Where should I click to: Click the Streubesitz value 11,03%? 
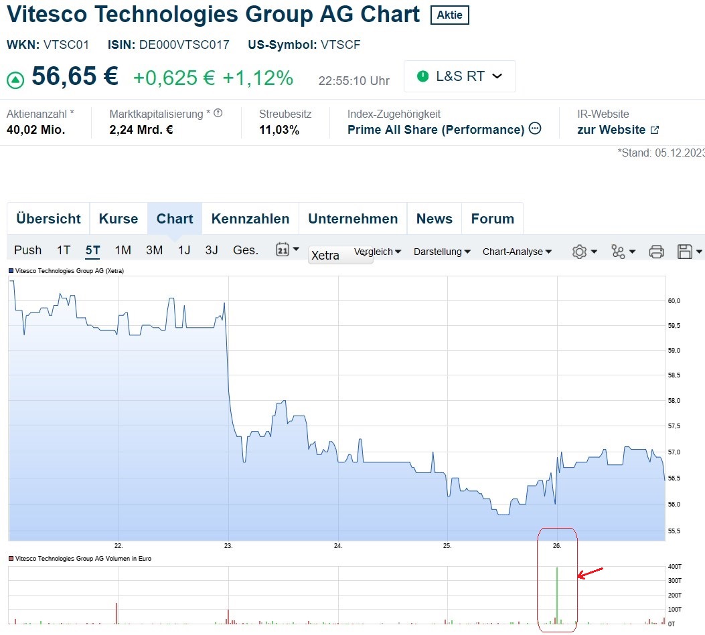point(279,130)
